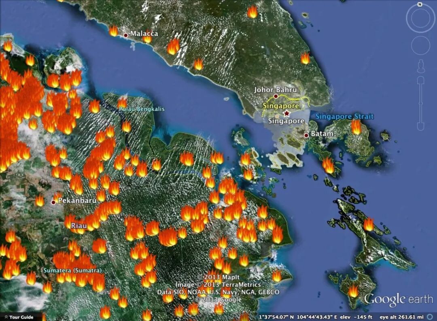Zoom out using the bottom of the zoom slider
Viewport: 437px width, 321px height.
tap(420, 127)
